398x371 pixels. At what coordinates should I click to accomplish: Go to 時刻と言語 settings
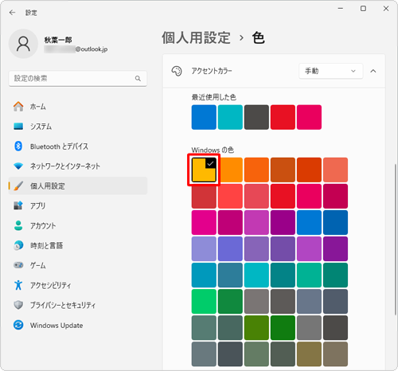click(78, 245)
